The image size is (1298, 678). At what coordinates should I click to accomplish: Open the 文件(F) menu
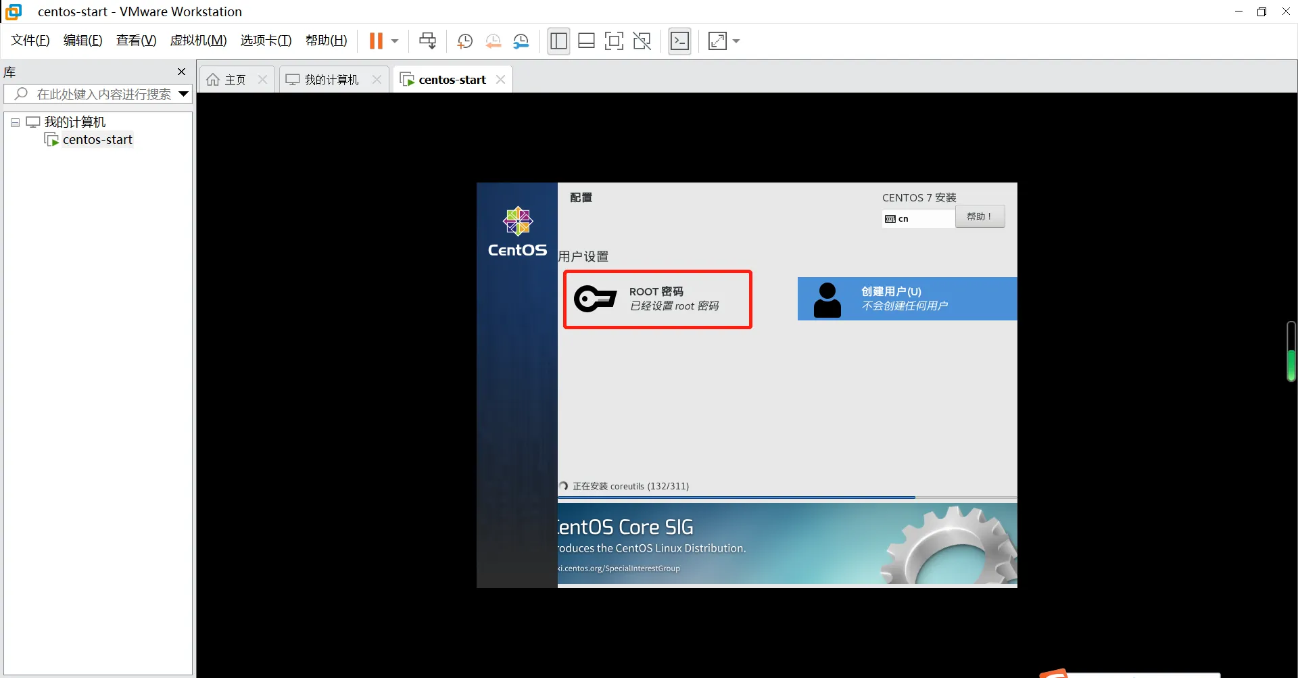30,41
